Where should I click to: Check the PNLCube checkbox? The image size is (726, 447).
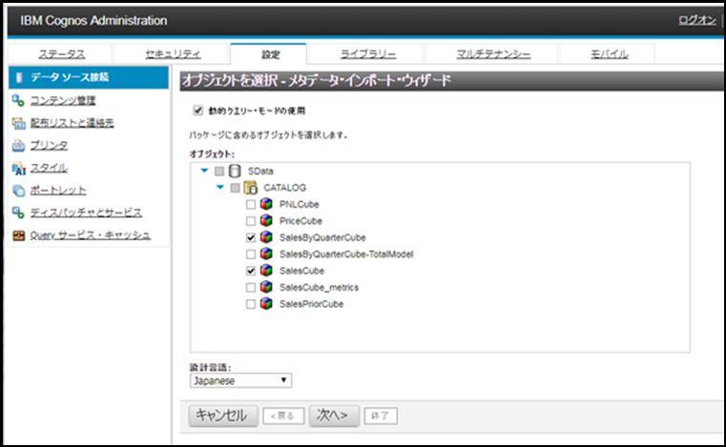coord(251,205)
